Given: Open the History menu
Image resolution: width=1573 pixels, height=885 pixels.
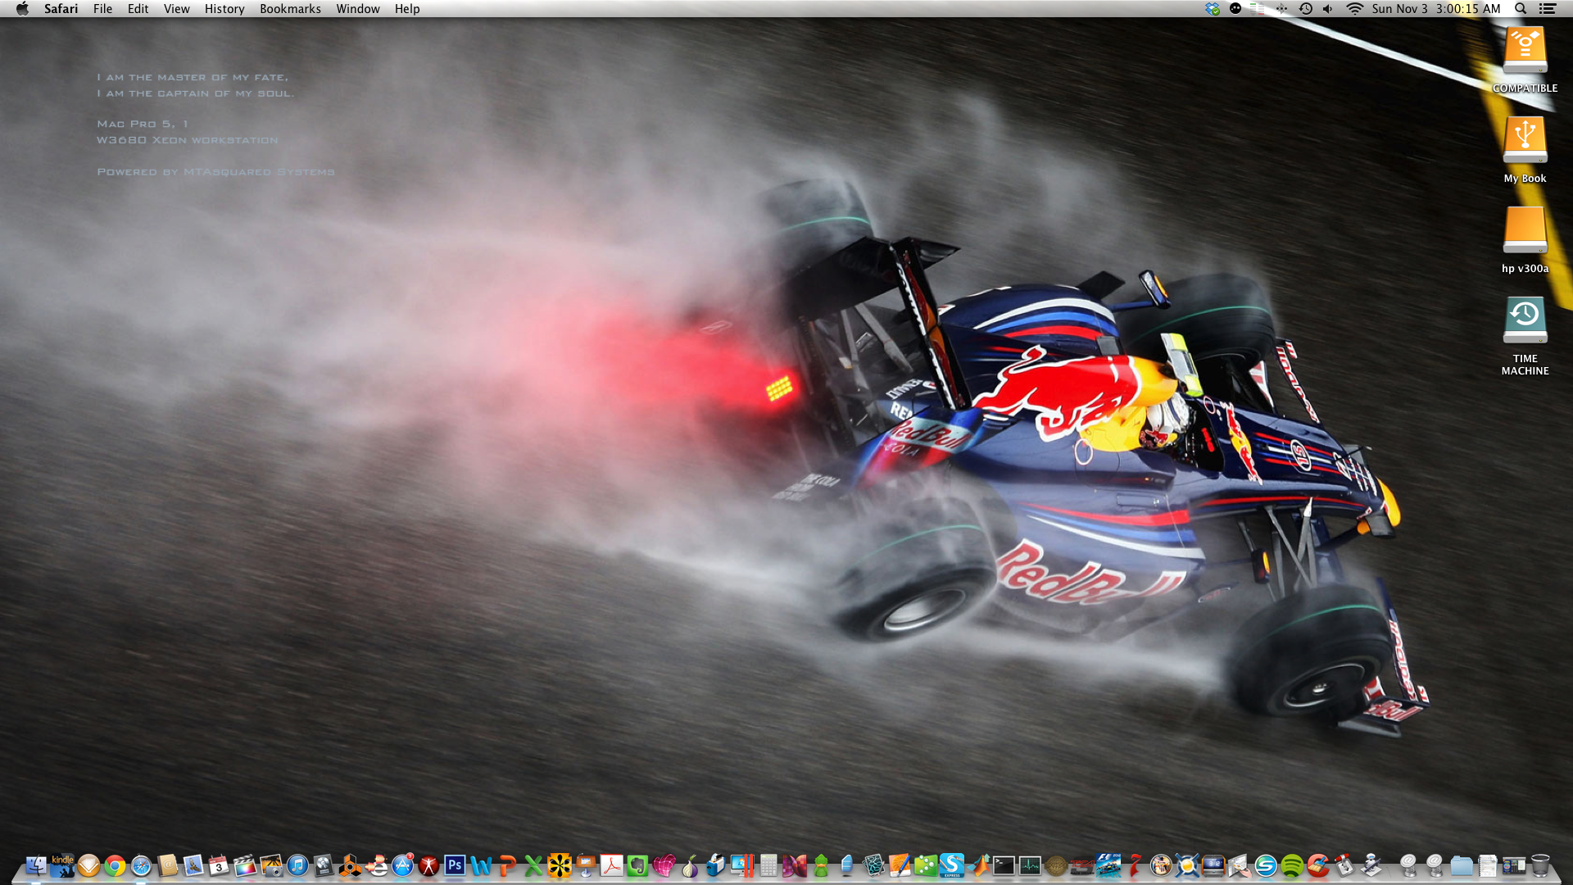Looking at the screenshot, I should [224, 9].
